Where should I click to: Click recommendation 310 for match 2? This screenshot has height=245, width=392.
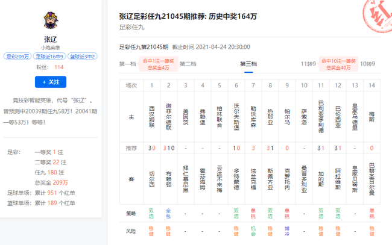pos(169,148)
